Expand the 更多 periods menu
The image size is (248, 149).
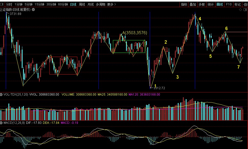point(111,4)
